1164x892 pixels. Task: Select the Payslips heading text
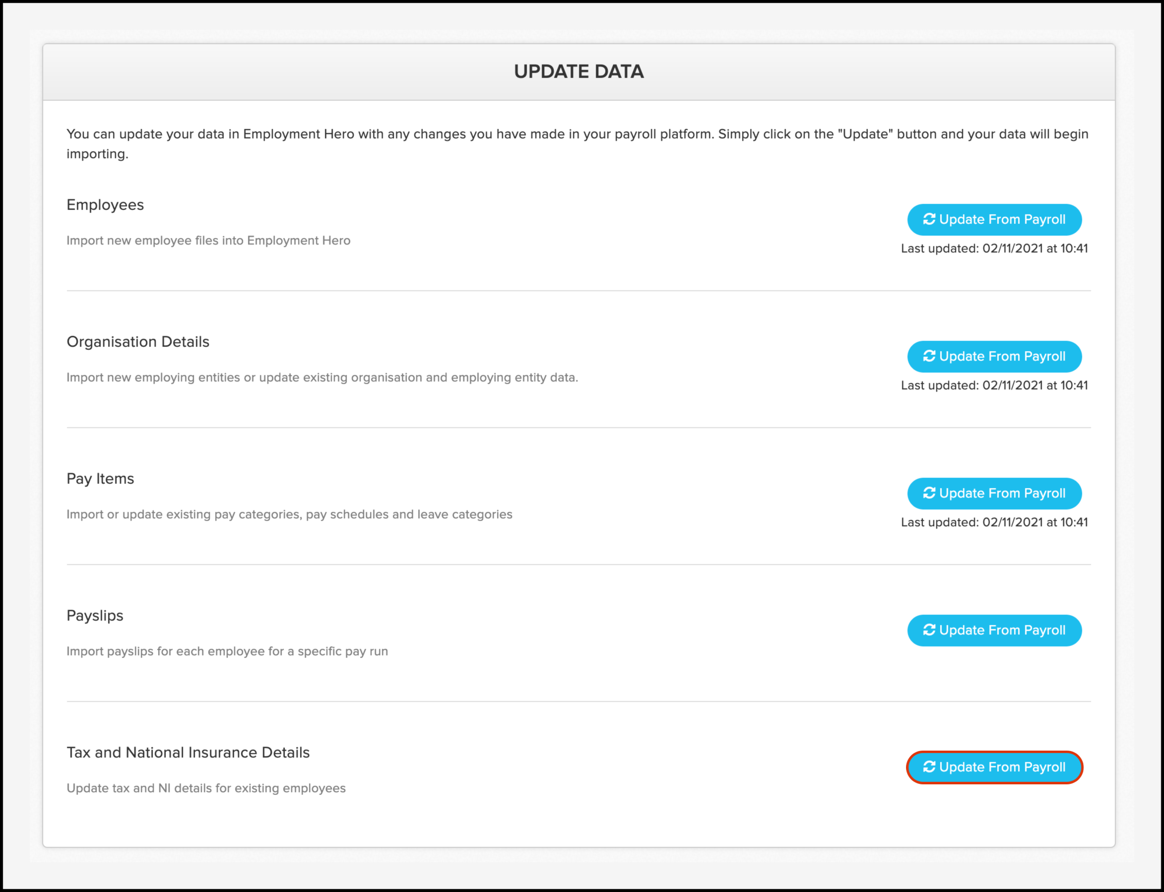95,616
